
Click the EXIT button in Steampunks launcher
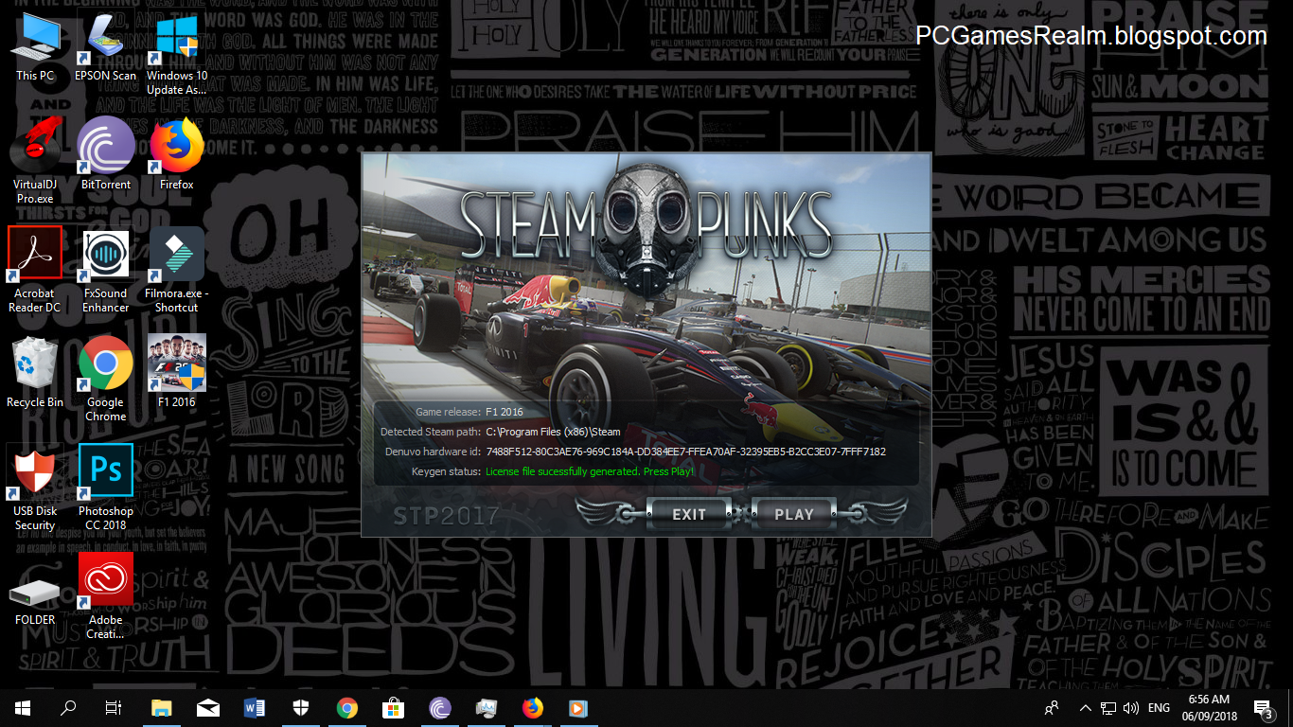(689, 514)
